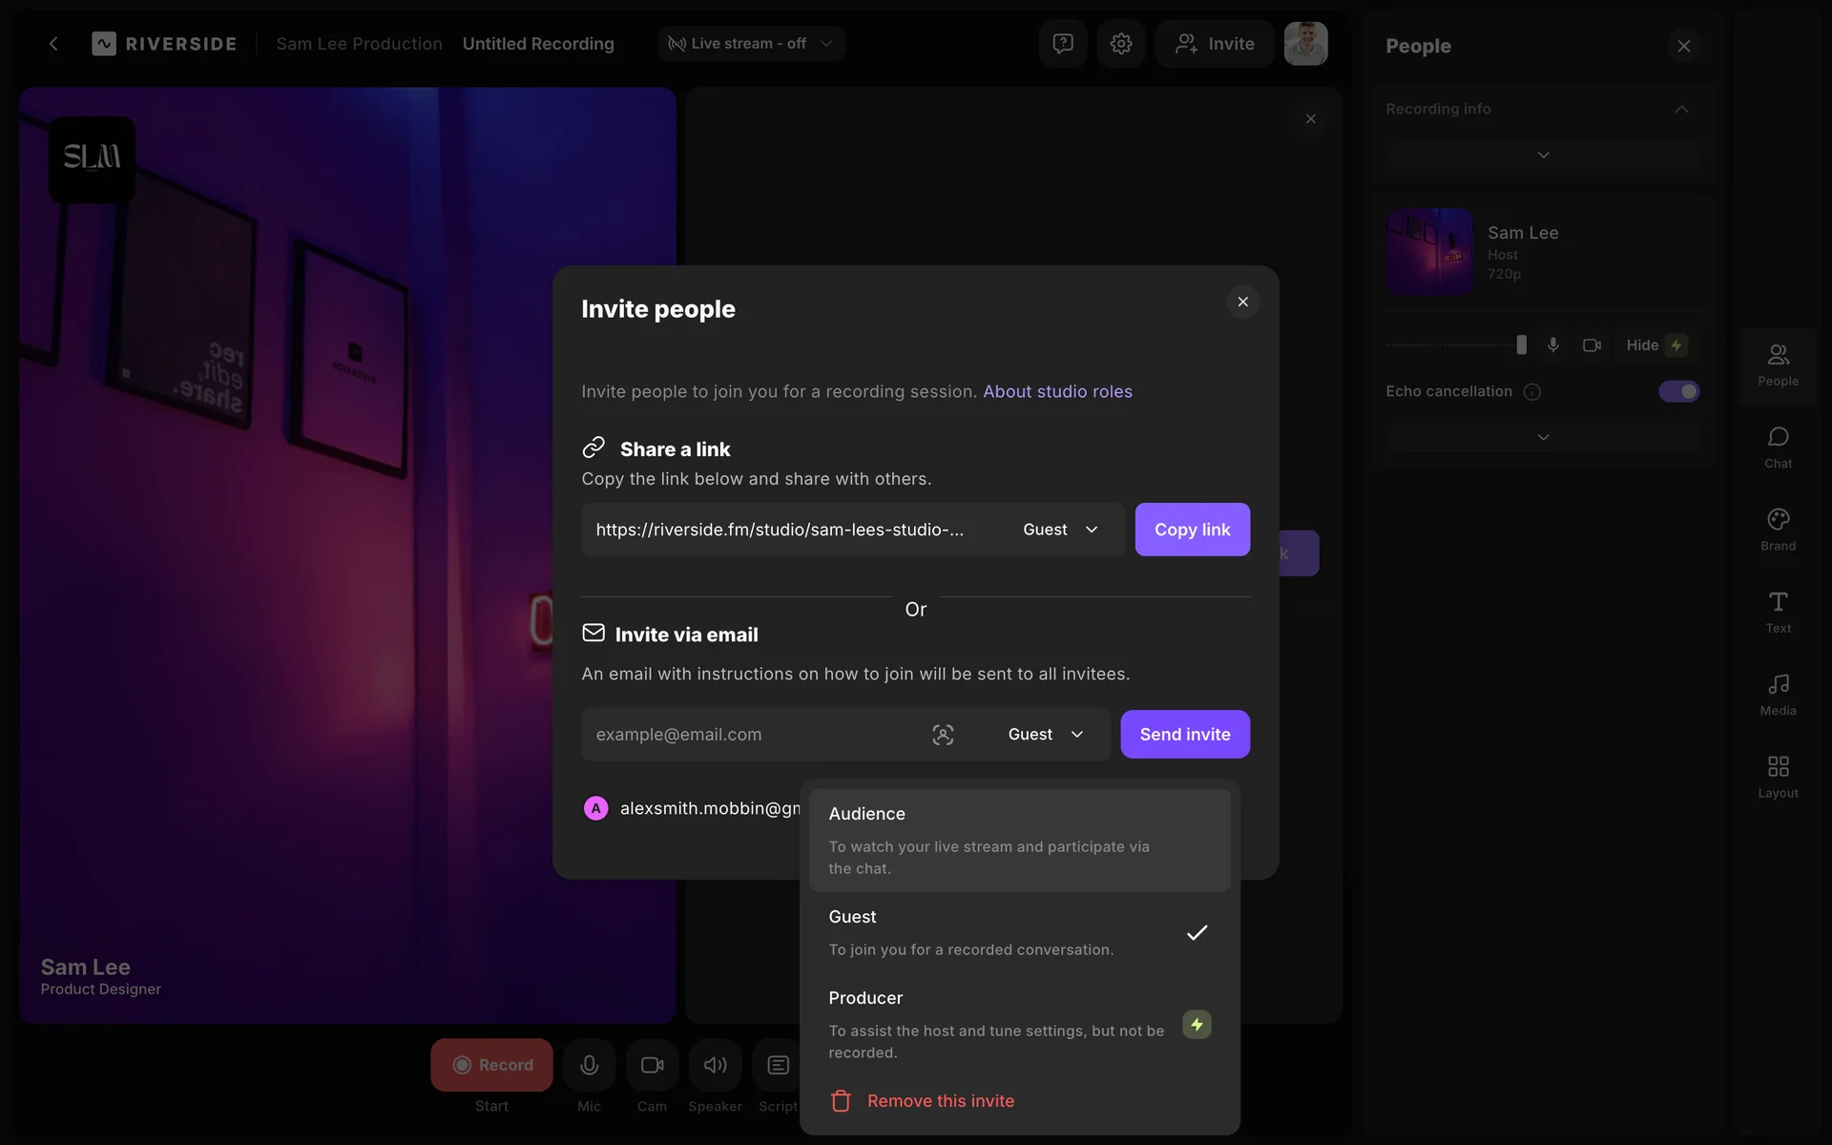Mute Sam Lee's microphone in People panel

click(1553, 345)
